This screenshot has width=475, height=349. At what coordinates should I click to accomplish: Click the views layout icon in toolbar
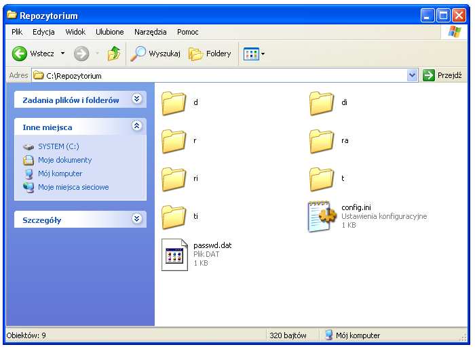point(251,54)
